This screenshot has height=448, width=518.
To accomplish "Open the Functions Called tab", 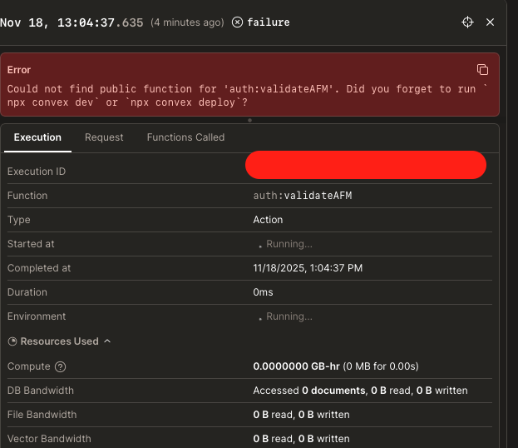I will (x=185, y=137).
